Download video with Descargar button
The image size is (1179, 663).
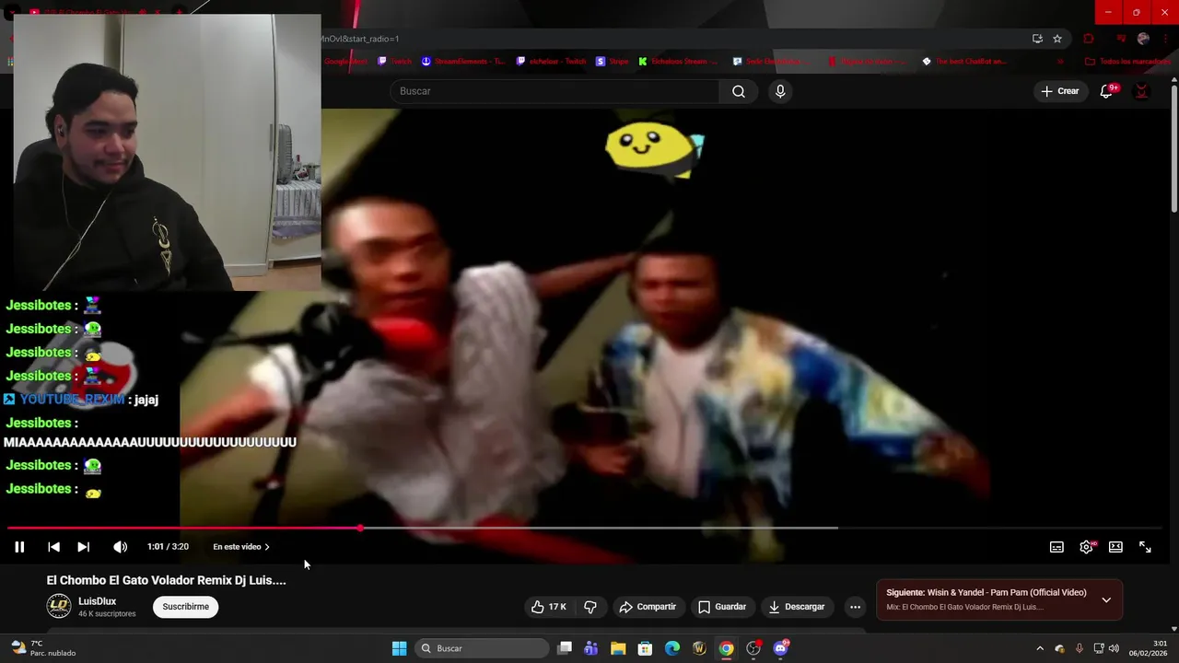pyautogui.click(x=797, y=607)
